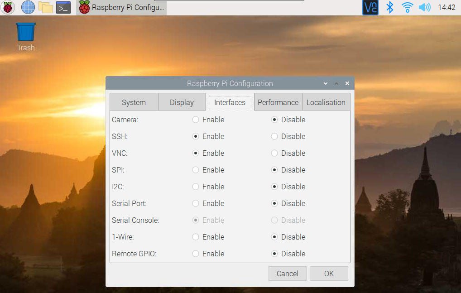The height and width of the screenshot is (293, 461).
Task: Click the Bluetooth tray icon
Action: point(389,7)
